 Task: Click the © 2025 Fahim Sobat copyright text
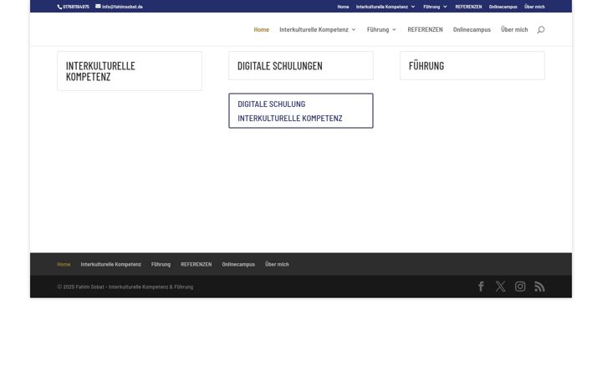(x=125, y=287)
